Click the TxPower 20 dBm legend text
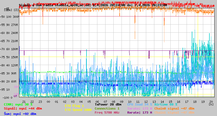 (x=108, y=104)
